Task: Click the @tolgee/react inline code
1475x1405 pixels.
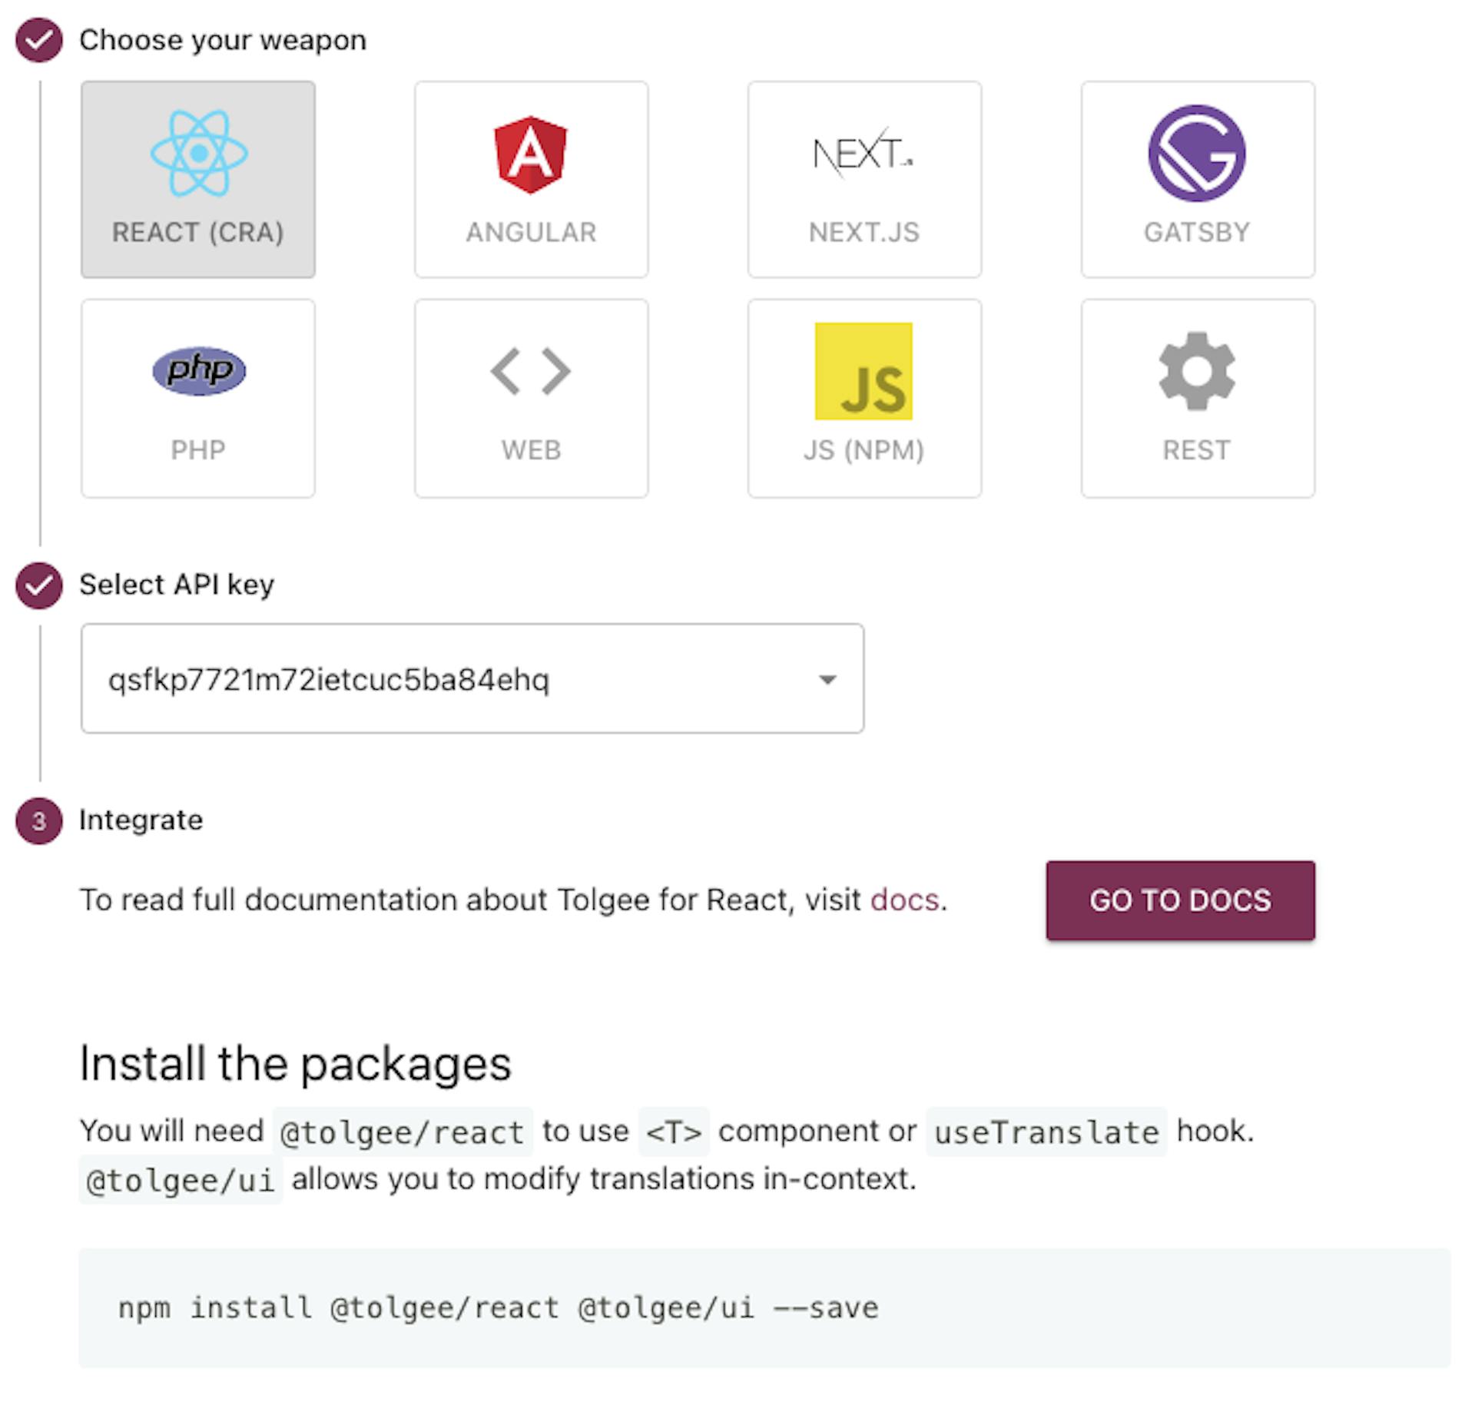Action: [403, 1132]
